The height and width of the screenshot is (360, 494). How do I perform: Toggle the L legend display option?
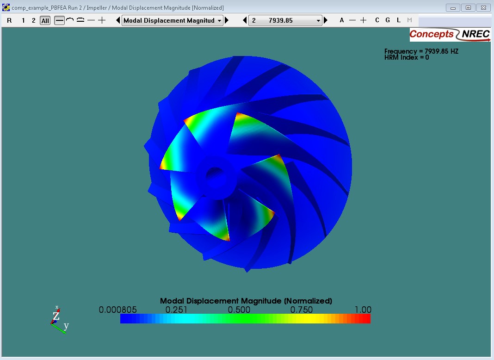click(x=398, y=20)
